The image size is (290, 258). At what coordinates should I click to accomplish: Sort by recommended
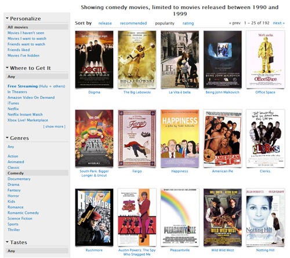click(x=133, y=23)
